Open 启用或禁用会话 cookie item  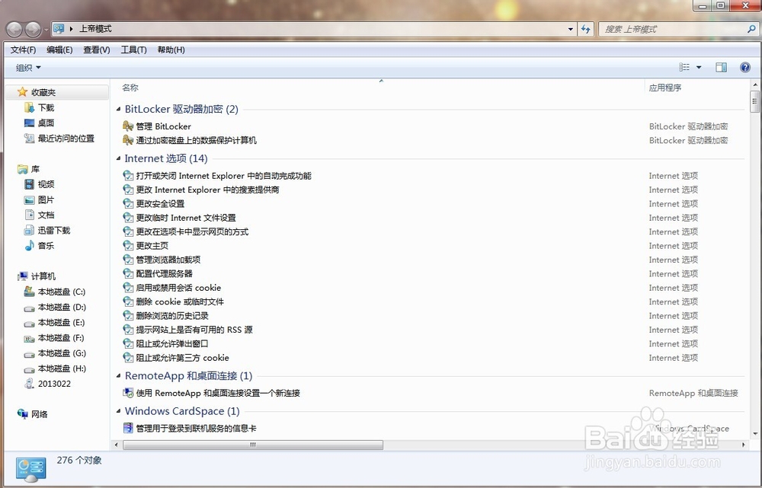point(178,288)
